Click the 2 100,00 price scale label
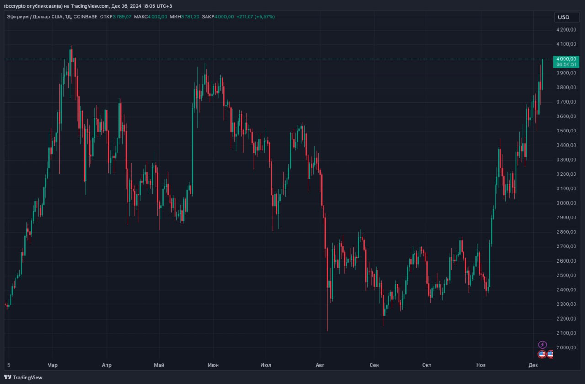Viewport: 585px width, 384px height. [566, 333]
